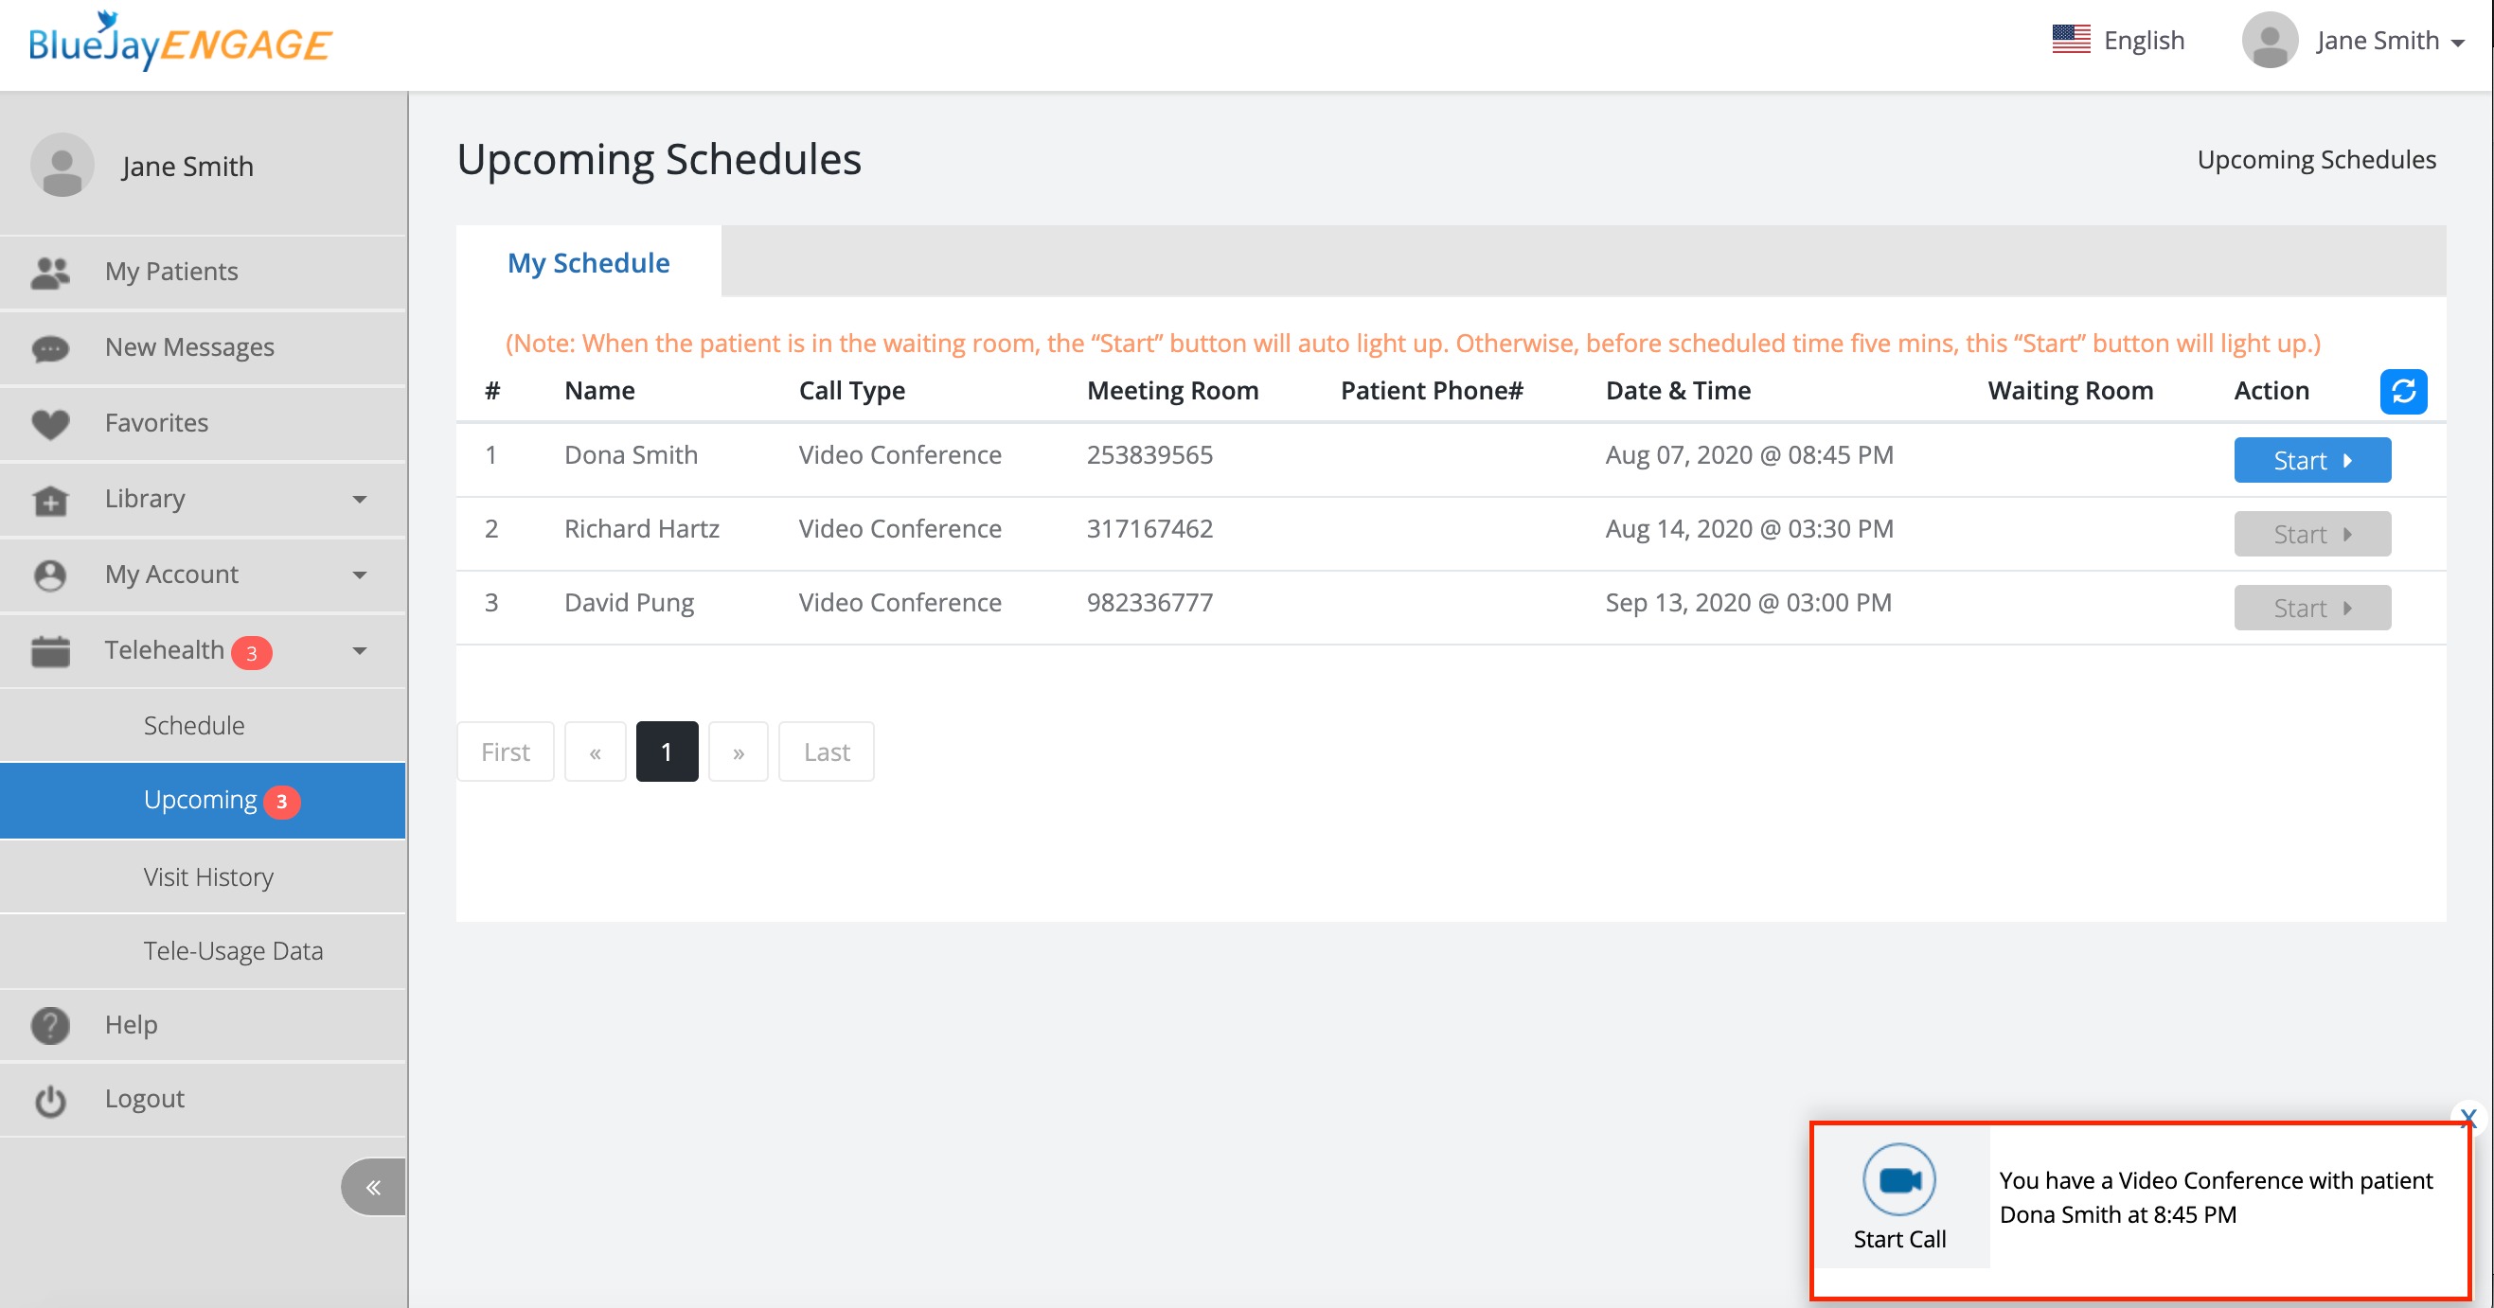The image size is (2494, 1308).
Task: Click the Help question mark icon
Action: point(50,1024)
